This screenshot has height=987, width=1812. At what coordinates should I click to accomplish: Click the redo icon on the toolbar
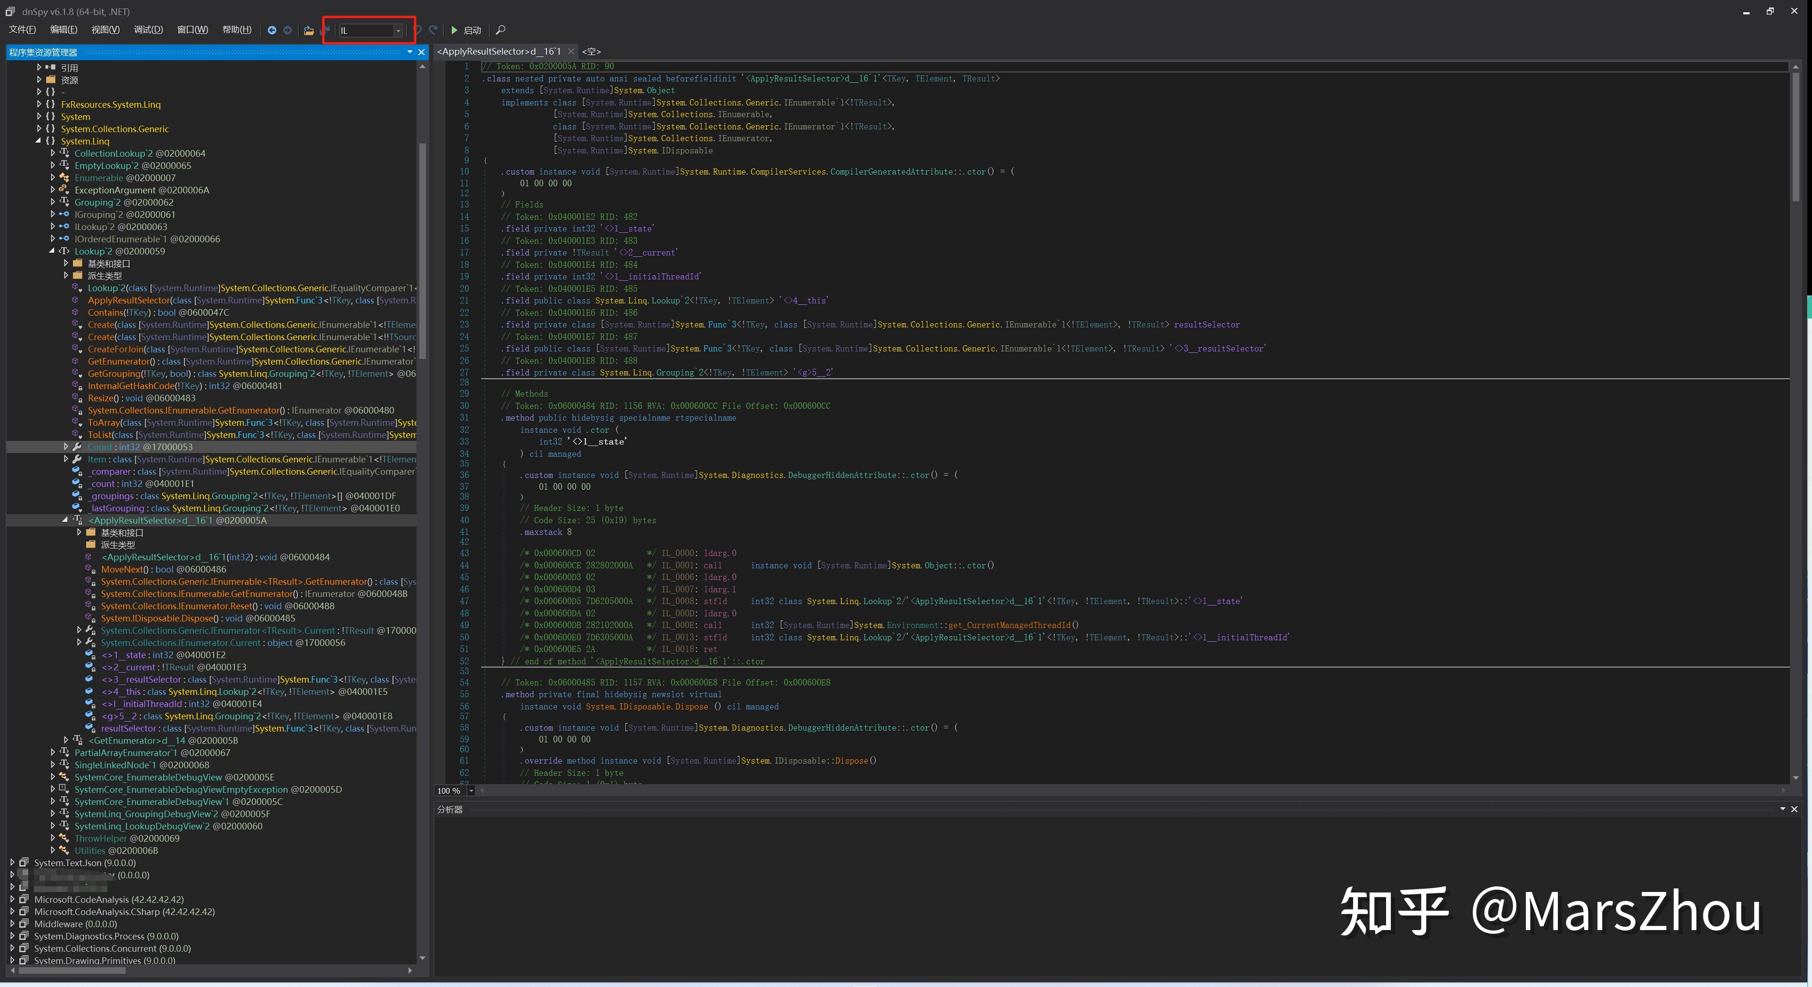coord(434,30)
